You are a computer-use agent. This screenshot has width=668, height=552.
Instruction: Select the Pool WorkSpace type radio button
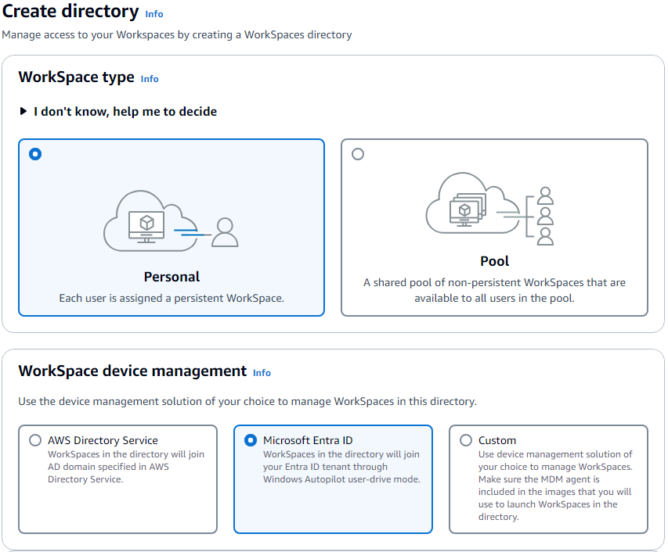coord(358,154)
